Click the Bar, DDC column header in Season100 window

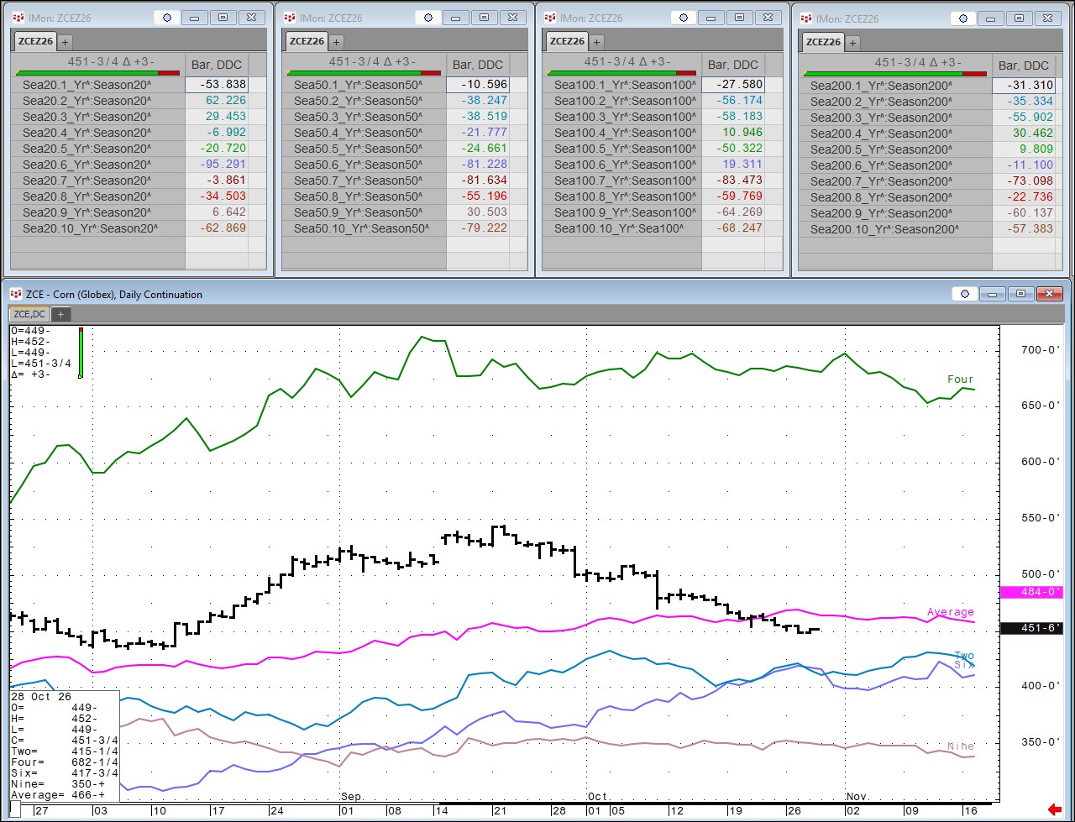coord(732,65)
